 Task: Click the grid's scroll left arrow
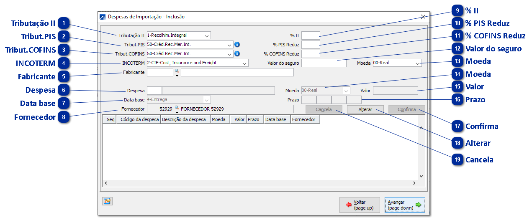(106, 183)
